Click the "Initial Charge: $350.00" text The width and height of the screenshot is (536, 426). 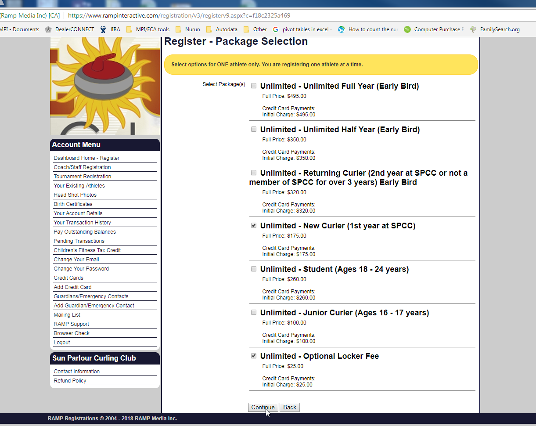coord(289,158)
